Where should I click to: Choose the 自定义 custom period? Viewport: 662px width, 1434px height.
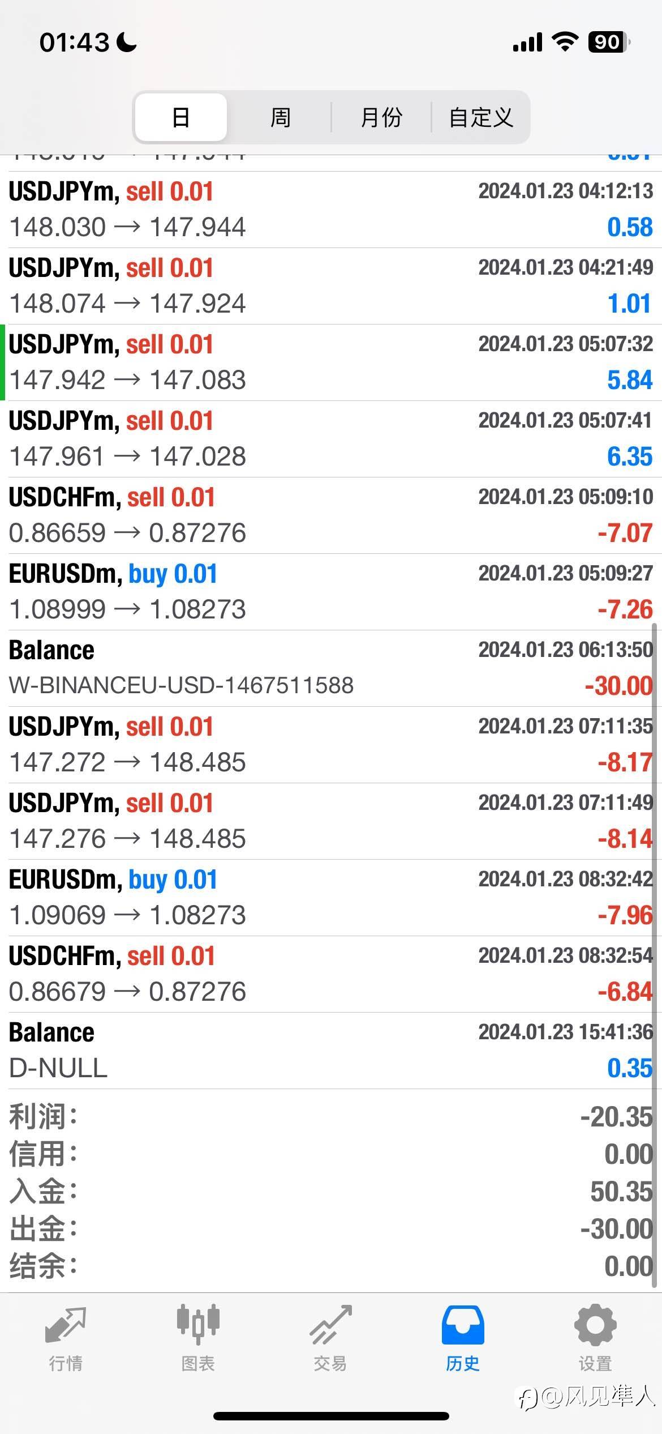(x=481, y=118)
